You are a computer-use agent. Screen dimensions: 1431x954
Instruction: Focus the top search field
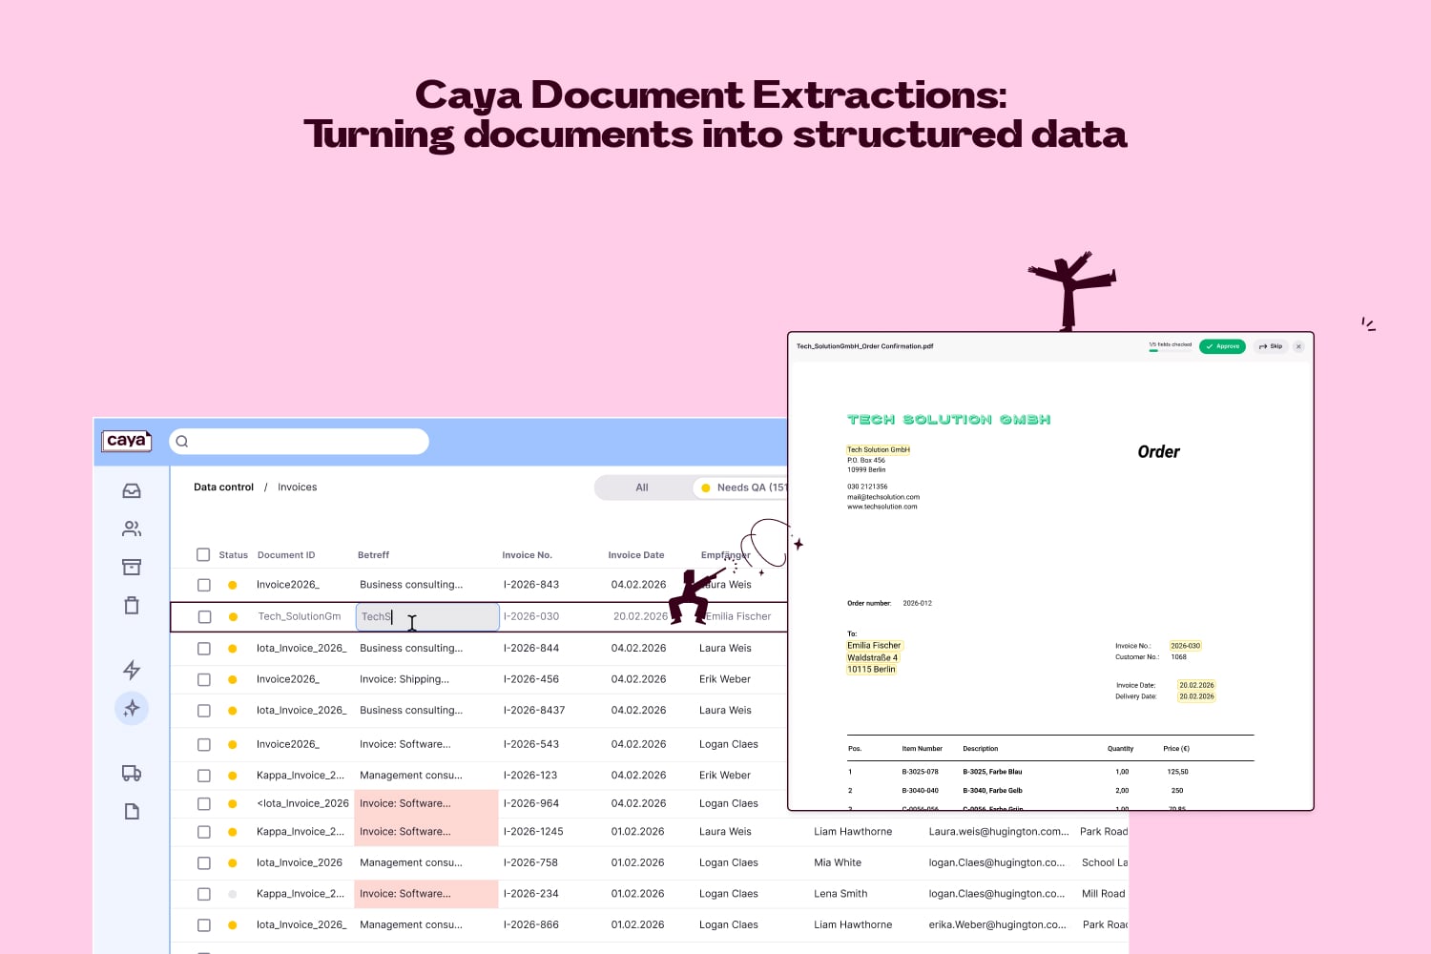click(x=299, y=442)
